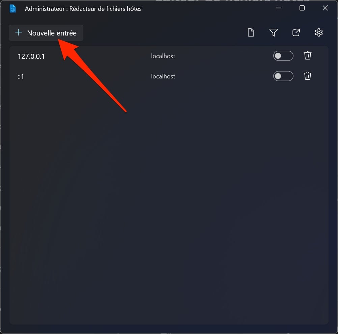The image size is (338, 334).
Task: Click the Nouvelle entrée button
Action: click(46, 33)
